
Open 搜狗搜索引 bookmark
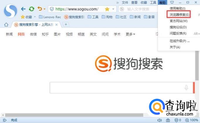click(x=74, y=17)
